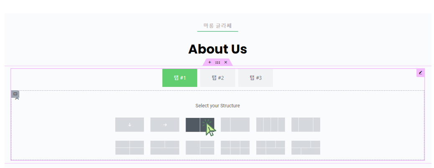Click the six-dot drag handle icon
Image resolution: width=434 pixels, height=168 pixels.
[x=217, y=63]
